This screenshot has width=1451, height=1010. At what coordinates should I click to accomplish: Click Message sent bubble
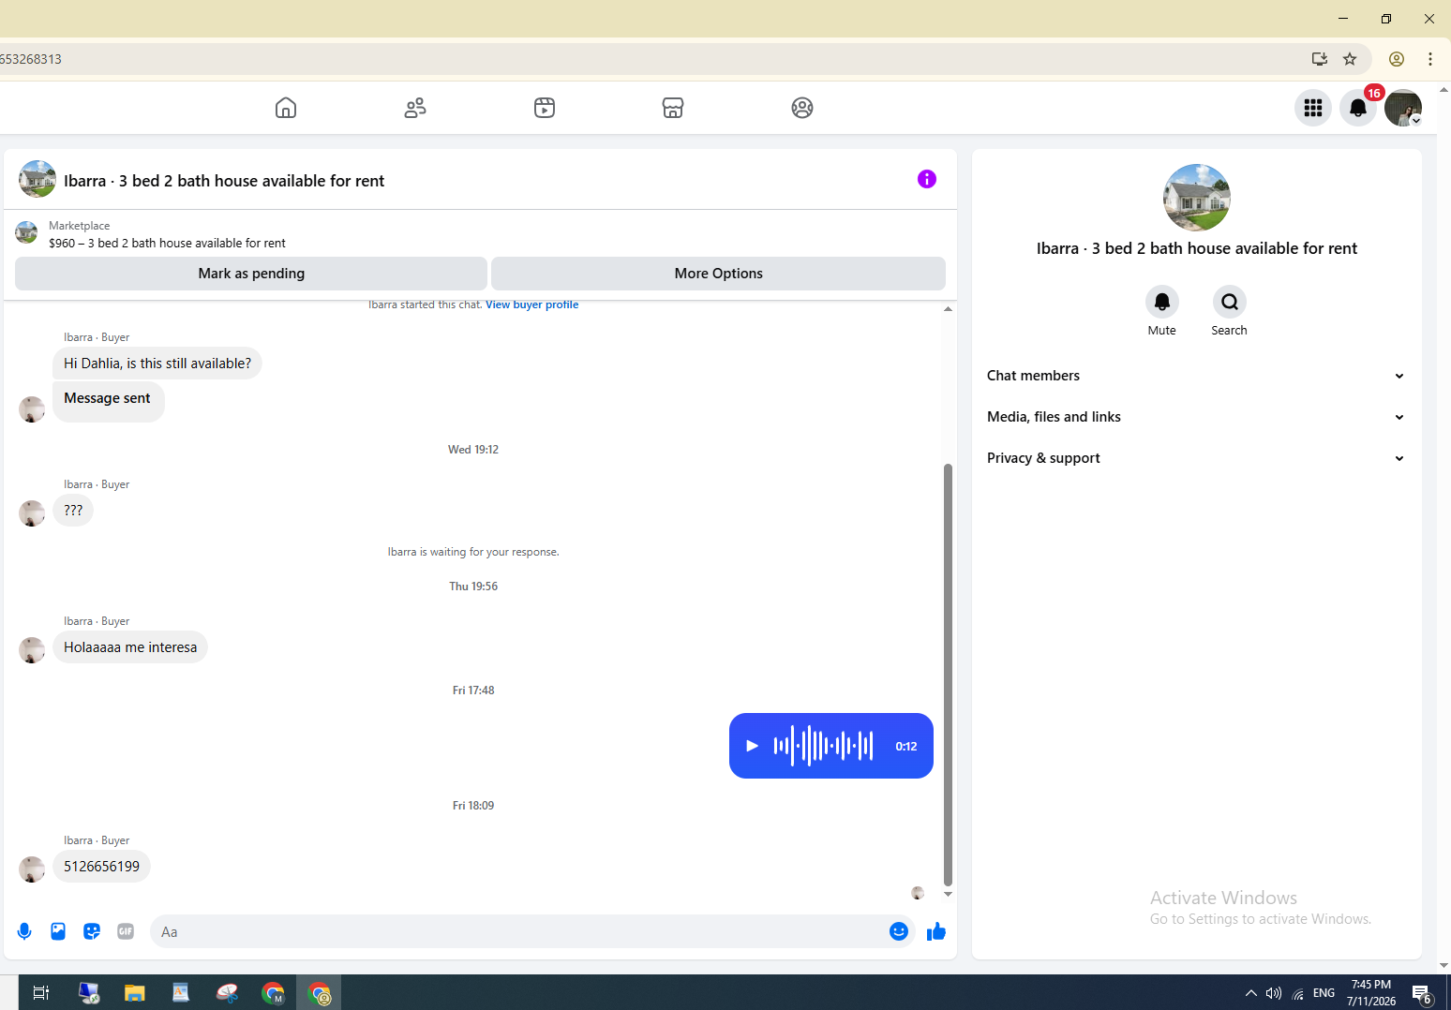(x=108, y=402)
